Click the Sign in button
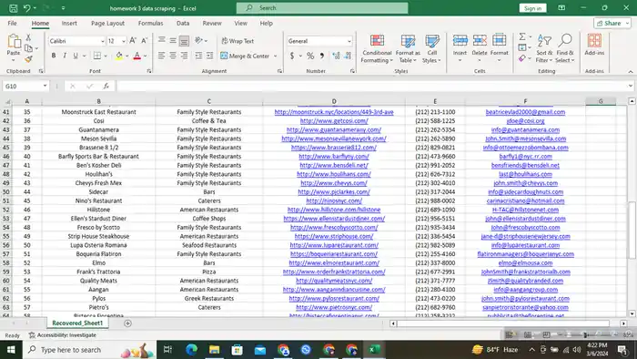The width and height of the screenshot is (637, 359). (532, 8)
